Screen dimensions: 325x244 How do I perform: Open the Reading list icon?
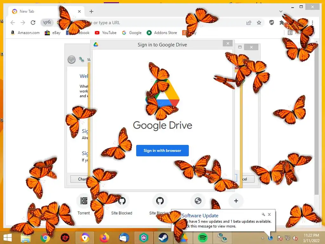(x=290, y=33)
